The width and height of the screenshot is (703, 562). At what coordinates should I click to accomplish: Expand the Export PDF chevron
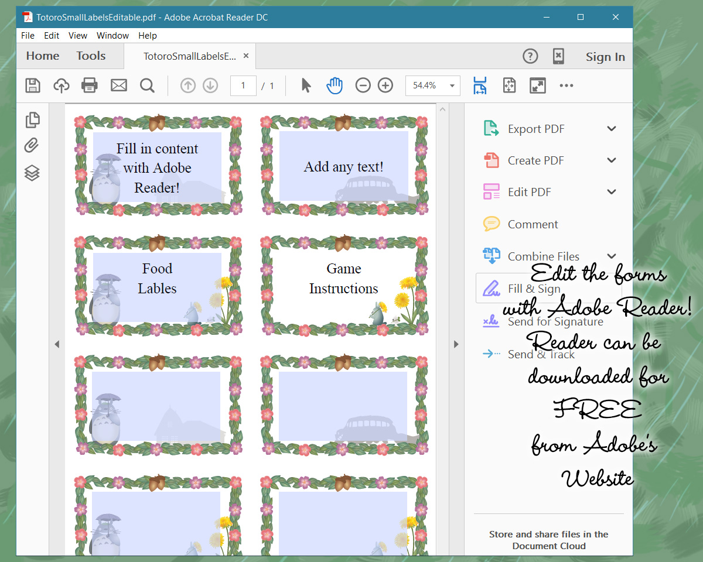click(612, 129)
